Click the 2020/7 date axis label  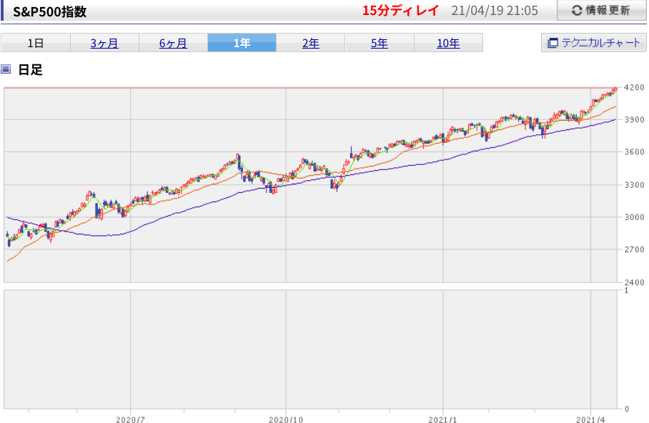click(x=130, y=419)
